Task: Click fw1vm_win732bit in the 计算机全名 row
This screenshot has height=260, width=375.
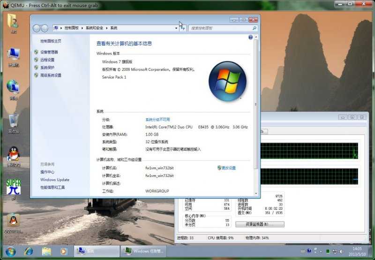Action: pos(159,176)
